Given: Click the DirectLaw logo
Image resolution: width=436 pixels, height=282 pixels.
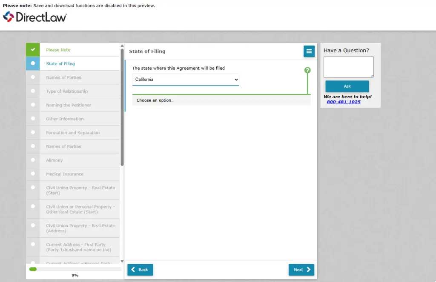Looking at the screenshot, I should (x=34, y=17).
